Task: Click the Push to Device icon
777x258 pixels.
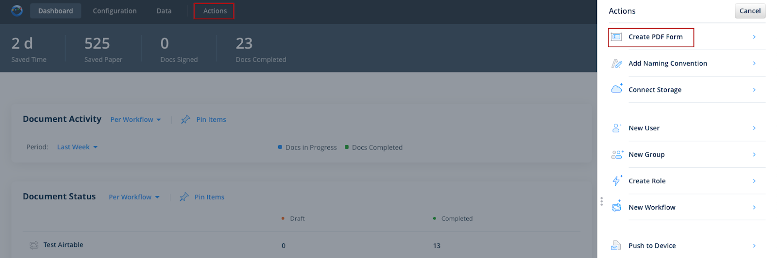Action: 616,246
